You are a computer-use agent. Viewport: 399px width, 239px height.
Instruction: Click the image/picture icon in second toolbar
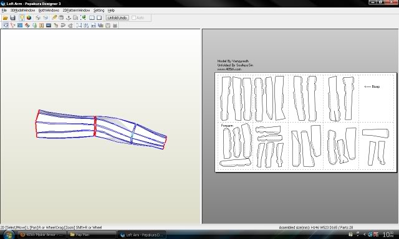pyautogui.click(x=101, y=25)
